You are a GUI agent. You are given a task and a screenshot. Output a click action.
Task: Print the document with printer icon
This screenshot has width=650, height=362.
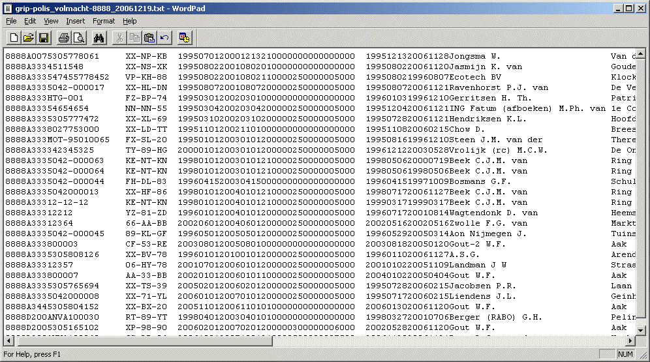[x=64, y=38]
